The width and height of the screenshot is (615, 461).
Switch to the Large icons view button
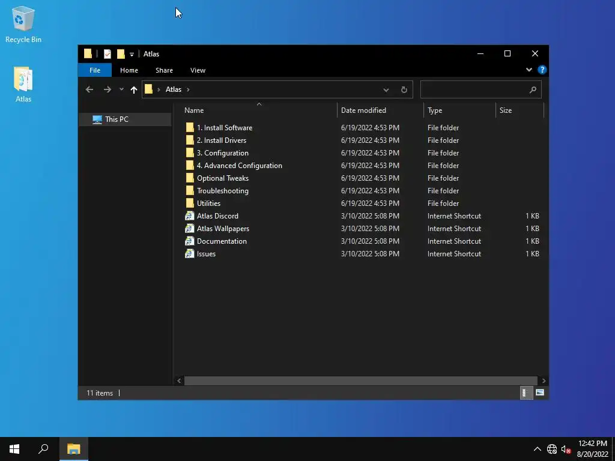[x=540, y=393]
